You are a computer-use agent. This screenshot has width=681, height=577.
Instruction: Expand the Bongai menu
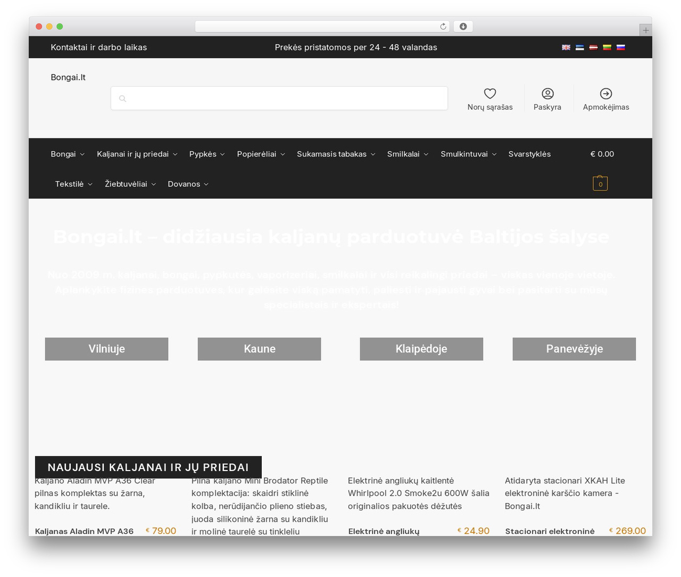tap(68, 154)
